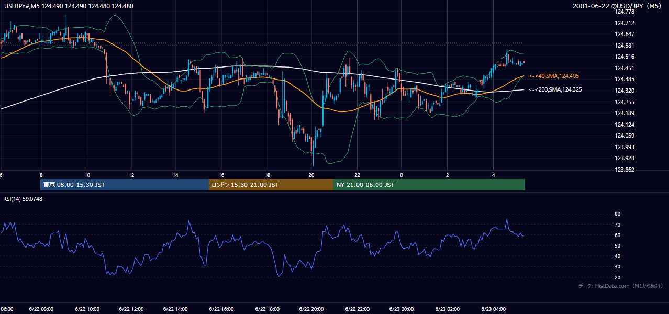Click hour marker 2 under the price chart
669x314 pixels.
click(447, 175)
